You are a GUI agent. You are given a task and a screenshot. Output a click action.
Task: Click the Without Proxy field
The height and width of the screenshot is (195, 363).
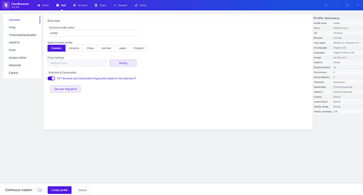(x=77, y=63)
